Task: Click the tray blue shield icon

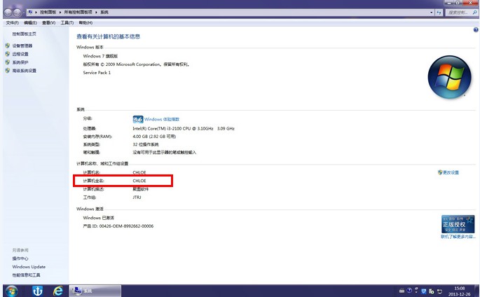Action: 424,291
